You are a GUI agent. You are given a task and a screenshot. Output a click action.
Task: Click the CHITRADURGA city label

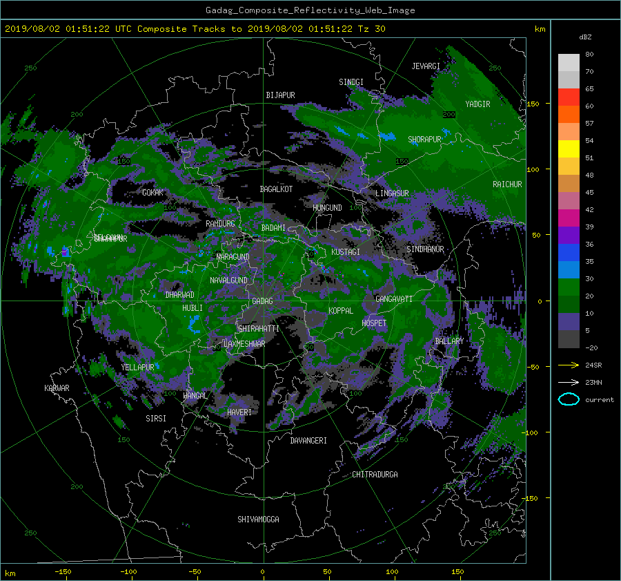(x=375, y=475)
